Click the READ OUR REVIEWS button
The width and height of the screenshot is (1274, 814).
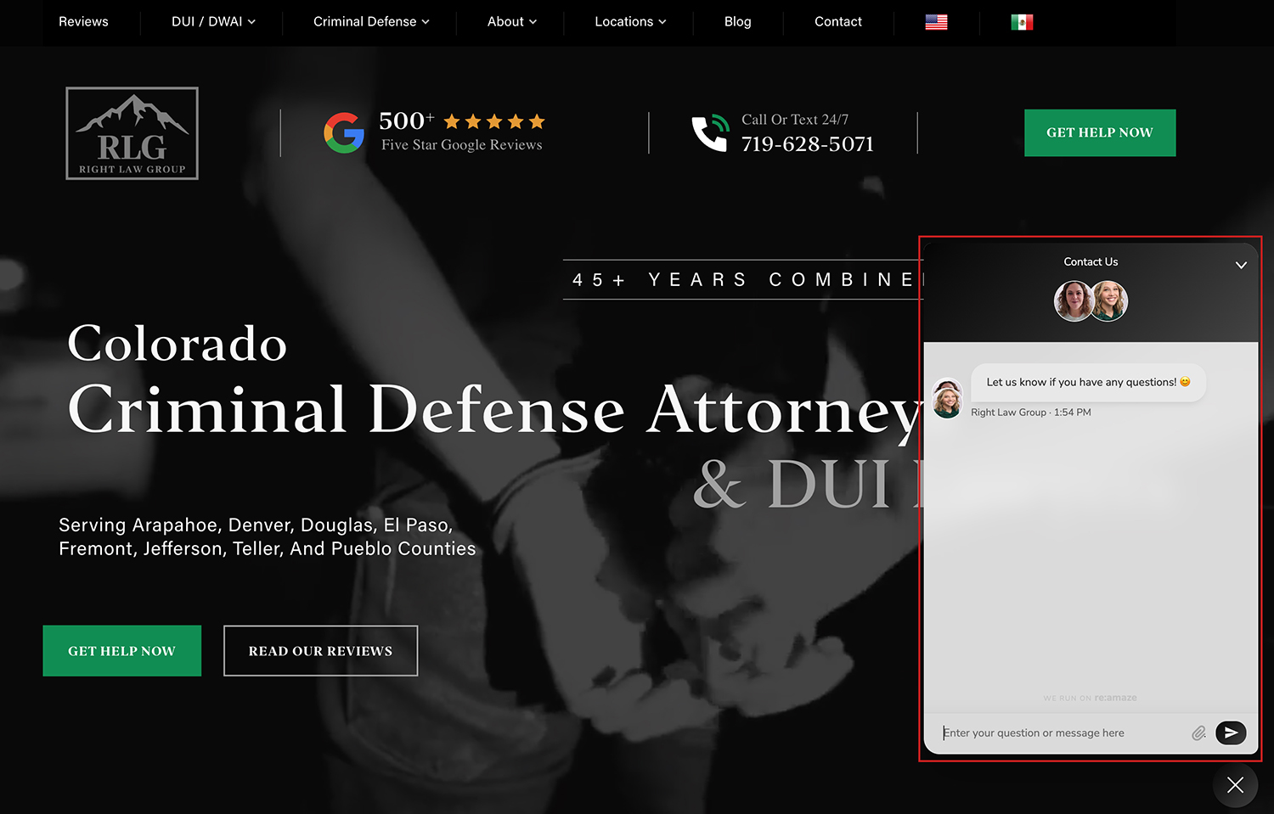point(320,650)
